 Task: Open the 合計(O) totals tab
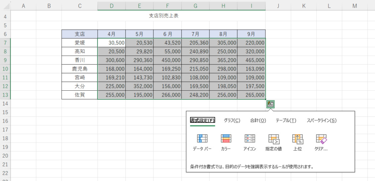pyautogui.click(x=258, y=120)
